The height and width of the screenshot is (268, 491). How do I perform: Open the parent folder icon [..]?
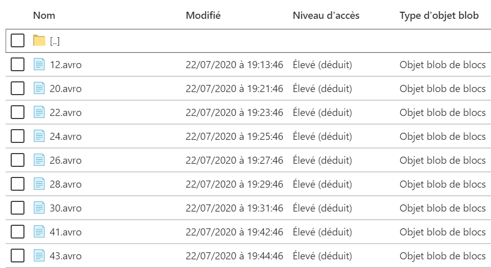[39, 40]
